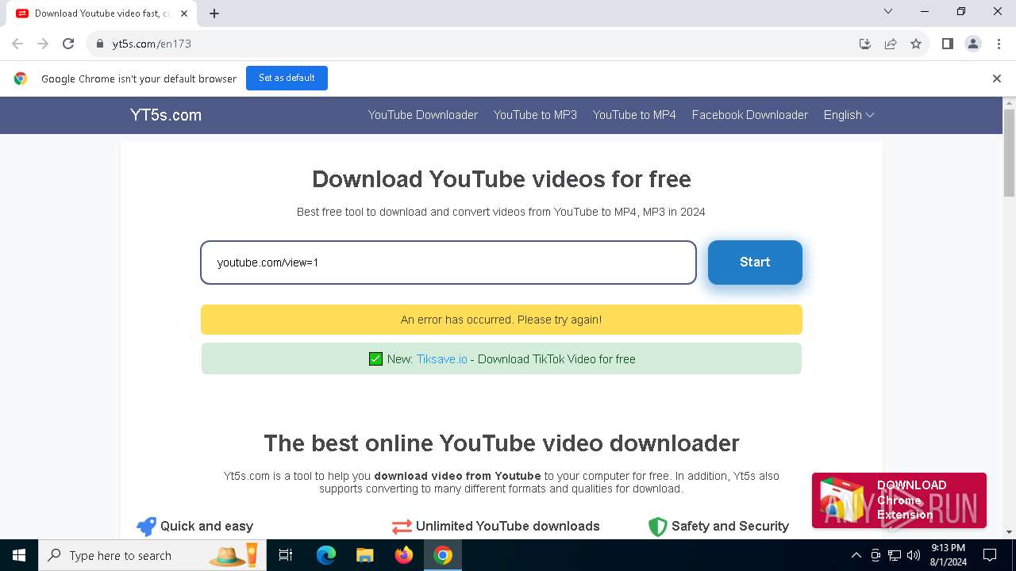Expand the tab search chevron
This screenshot has height=571, width=1016.
[888, 11]
